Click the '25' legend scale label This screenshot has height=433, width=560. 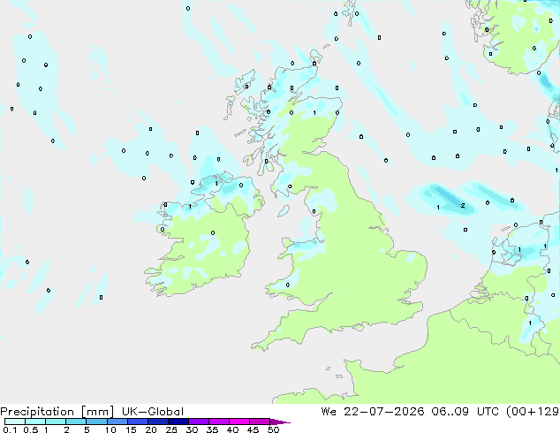point(171,429)
